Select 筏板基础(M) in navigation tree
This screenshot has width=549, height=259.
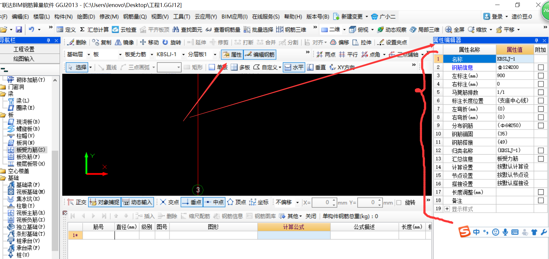[30, 192]
